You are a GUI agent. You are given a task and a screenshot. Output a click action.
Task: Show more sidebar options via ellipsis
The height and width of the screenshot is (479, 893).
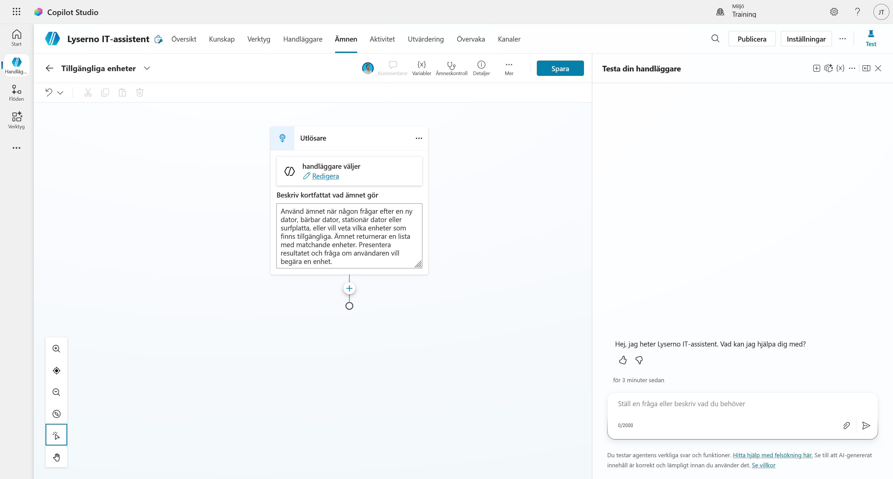pyautogui.click(x=16, y=148)
